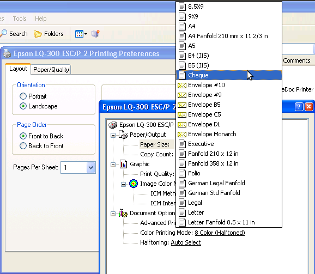Collapse the Document Options tree node
This screenshot has height=274, width=315.
coord(113,214)
